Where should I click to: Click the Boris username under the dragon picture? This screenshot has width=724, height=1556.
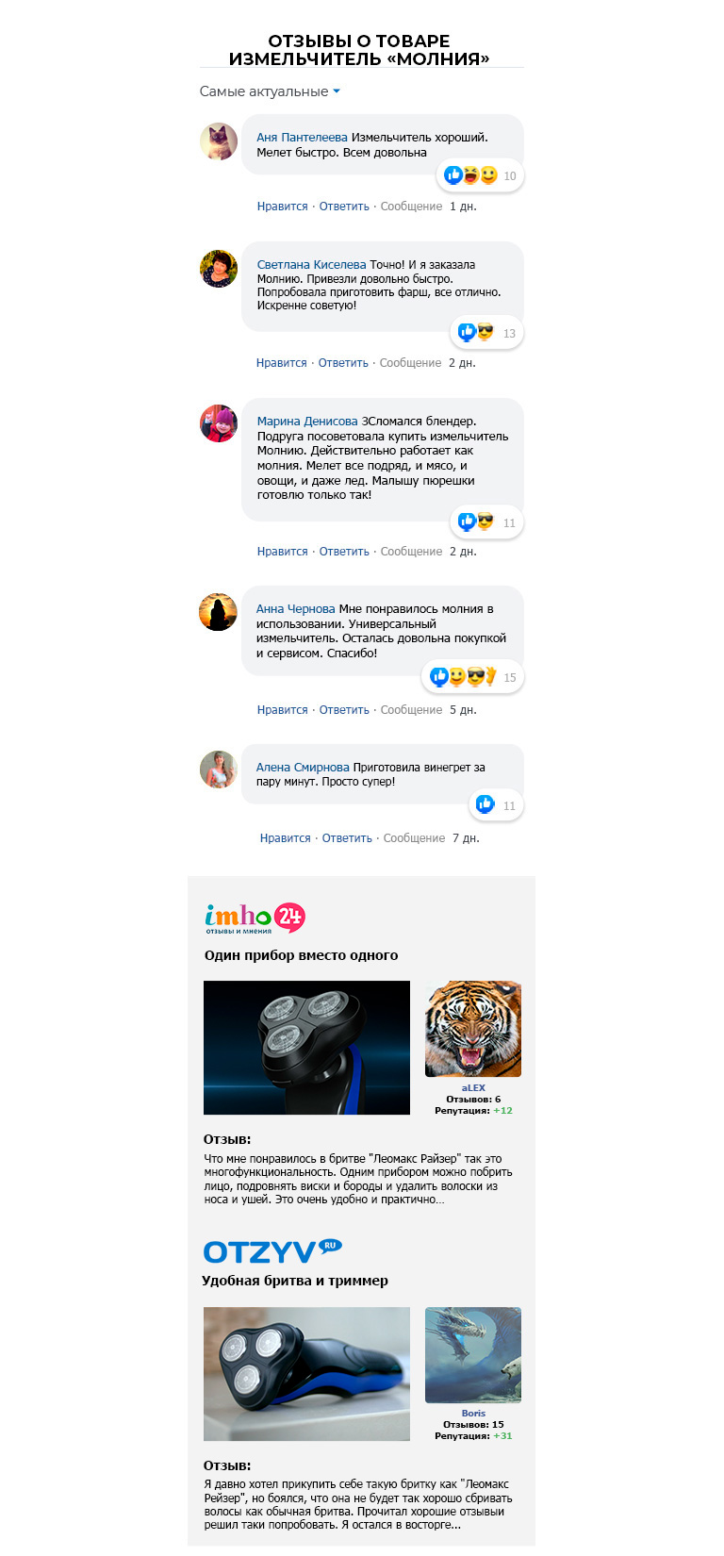(473, 1413)
